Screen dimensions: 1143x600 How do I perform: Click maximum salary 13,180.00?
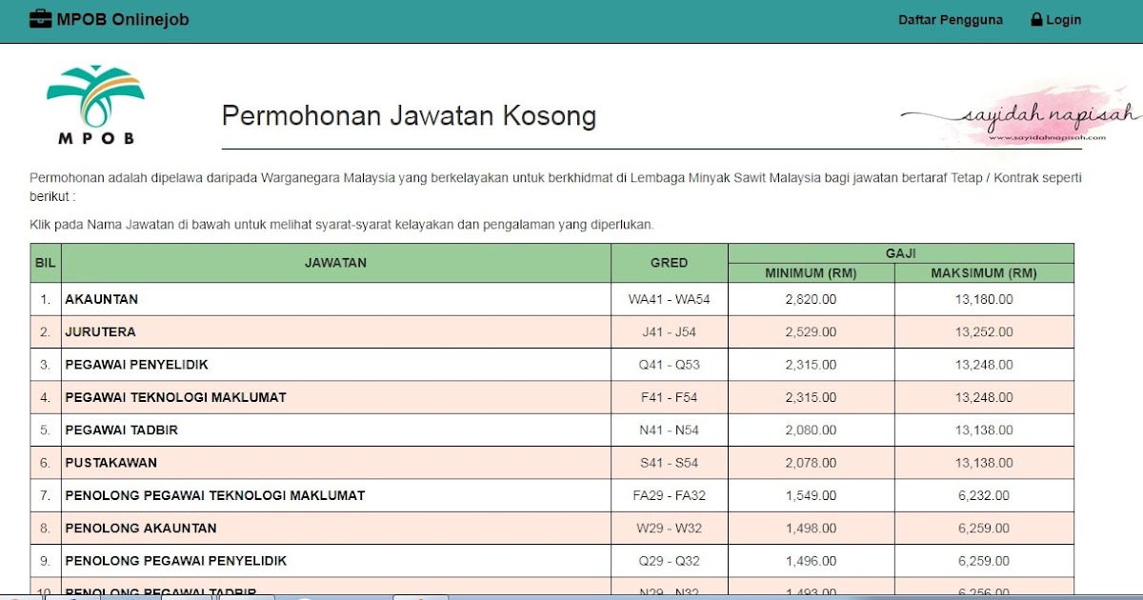(x=984, y=299)
